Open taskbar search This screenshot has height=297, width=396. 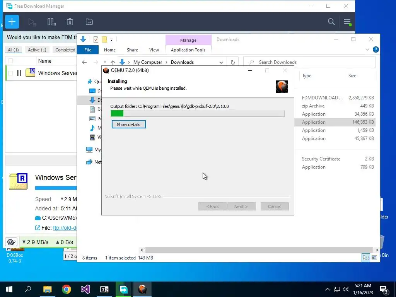click(28, 289)
